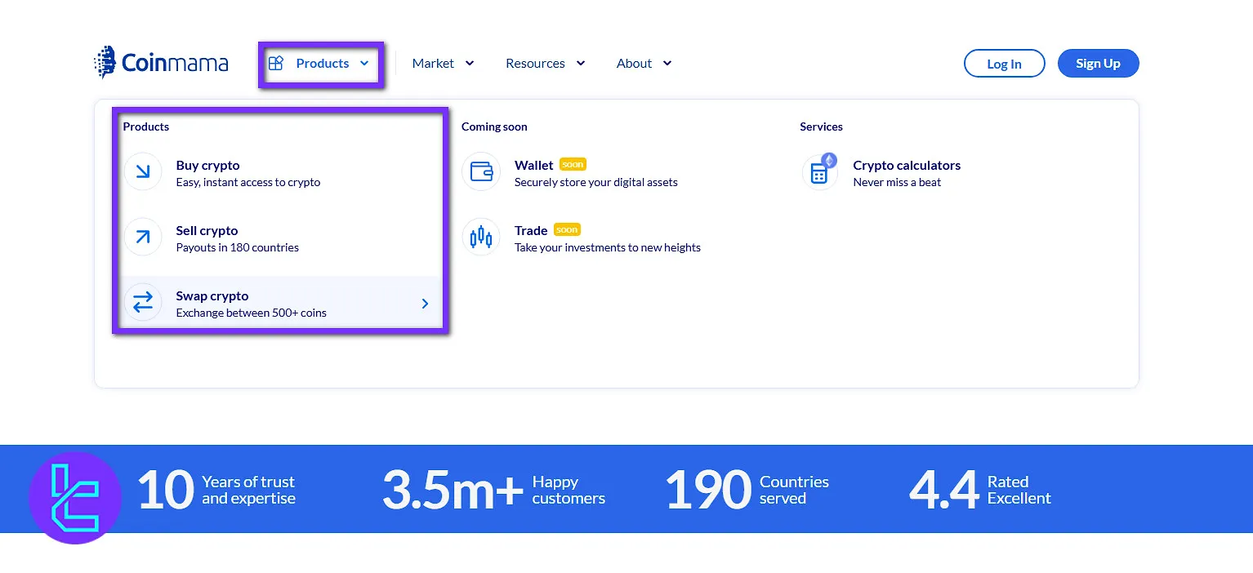Expand the About dropdown chevron

pyautogui.click(x=667, y=63)
